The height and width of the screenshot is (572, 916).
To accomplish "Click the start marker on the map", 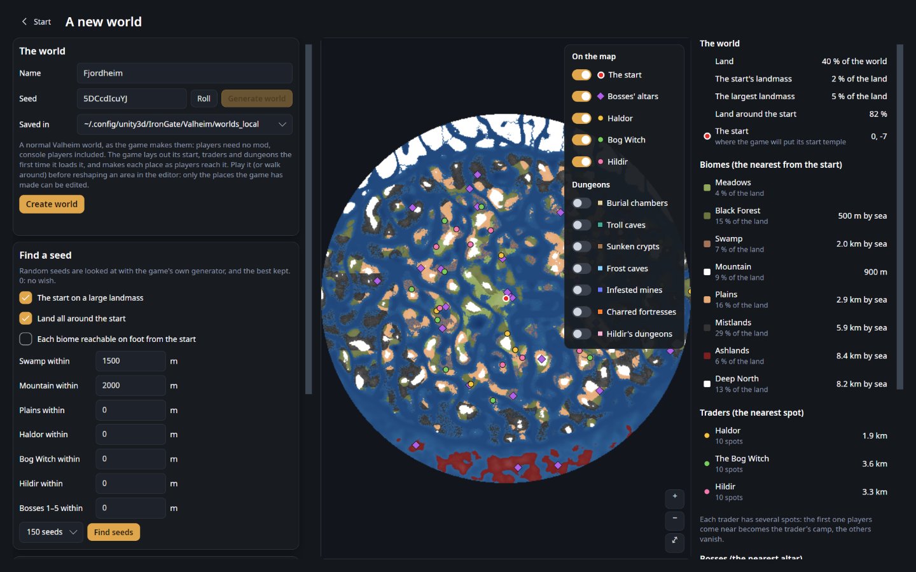I will [506, 298].
